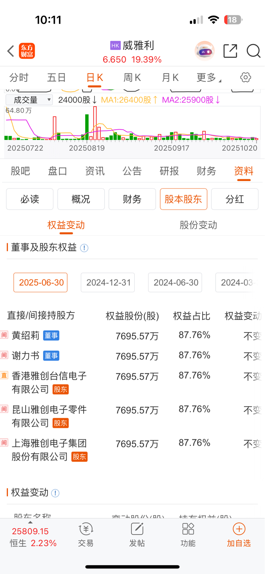
Task: Open chart settings gear icon
Action: 246,77
